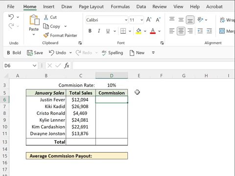This screenshot has height=176, width=235.
Task: Click inside the formula bar
Action: pyautogui.click(x=153, y=66)
